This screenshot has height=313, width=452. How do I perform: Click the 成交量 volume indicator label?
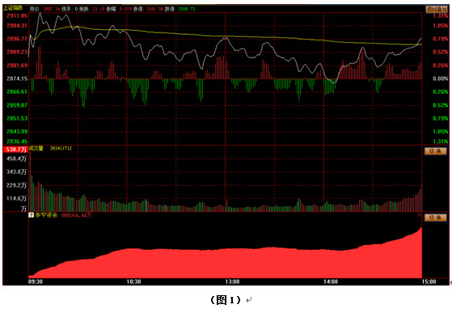point(36,148)
